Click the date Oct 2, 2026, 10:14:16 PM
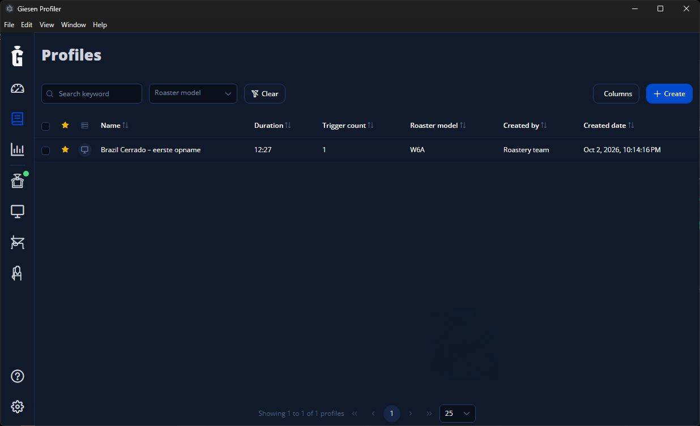This screenshot has height=426, width=700. pos(622,150)
